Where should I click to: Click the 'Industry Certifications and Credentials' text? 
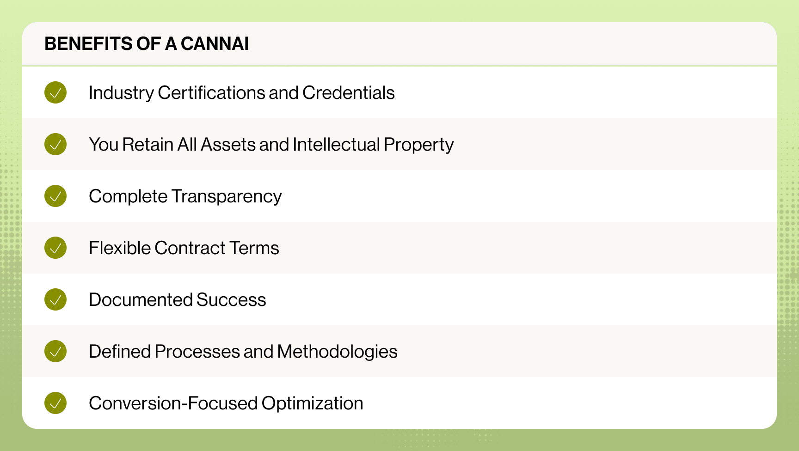point(241,93)
